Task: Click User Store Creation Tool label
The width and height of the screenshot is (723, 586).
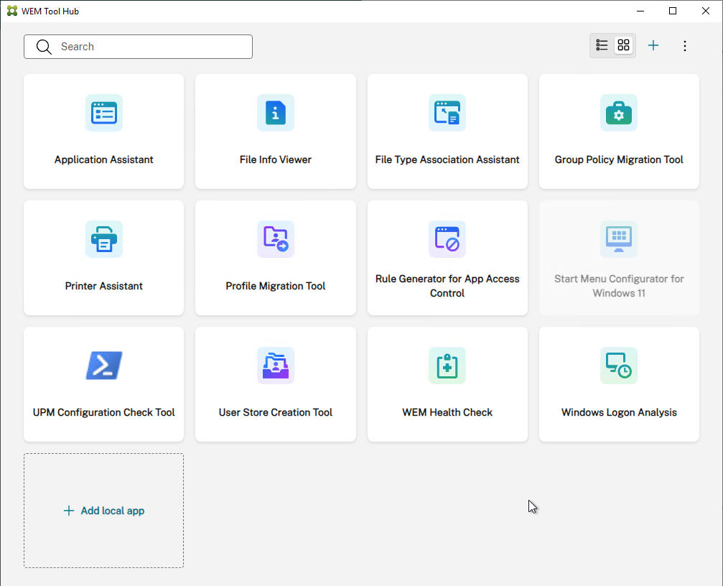Action: point(276,412)
